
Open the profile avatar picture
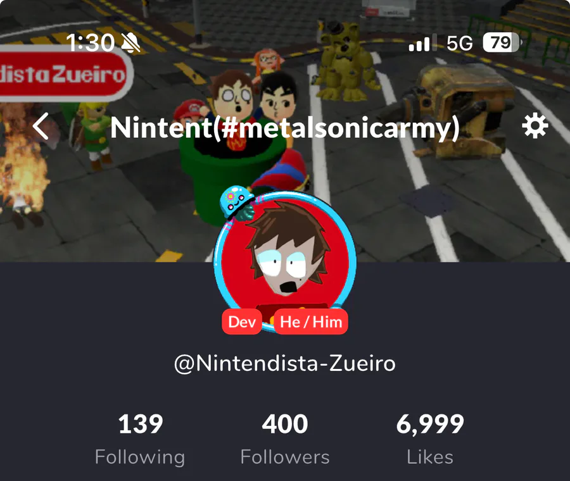(285, 261)
